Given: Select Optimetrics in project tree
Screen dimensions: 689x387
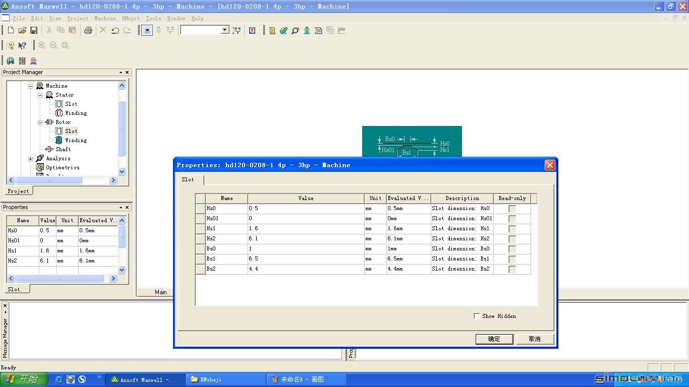Looking at the screenshot, I should (63, 168).
